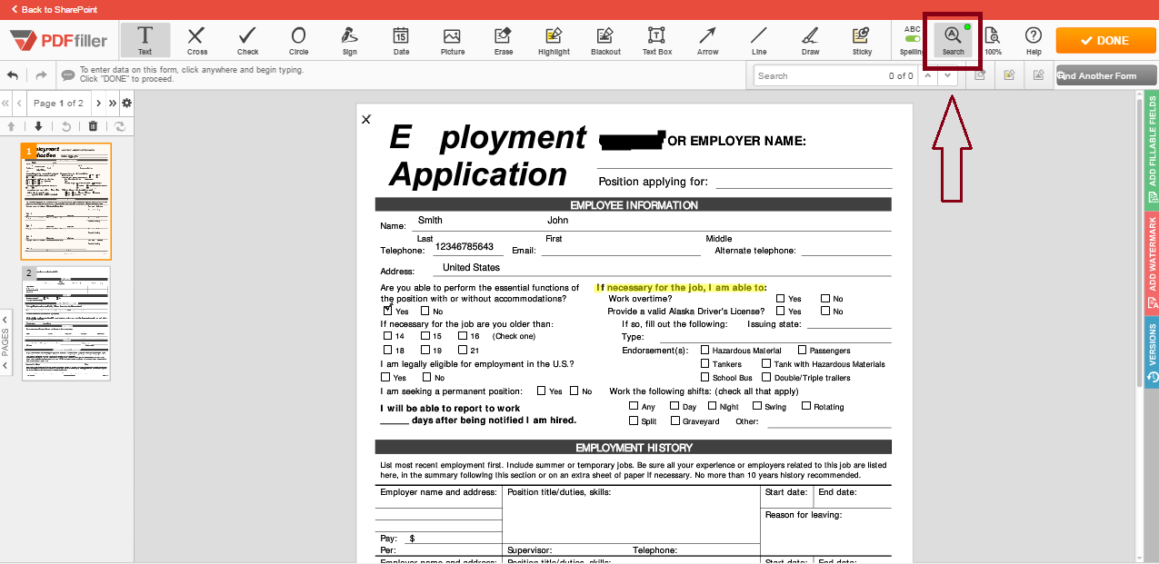Select the Line tool

pyautogui.click(x=758, y=41)
